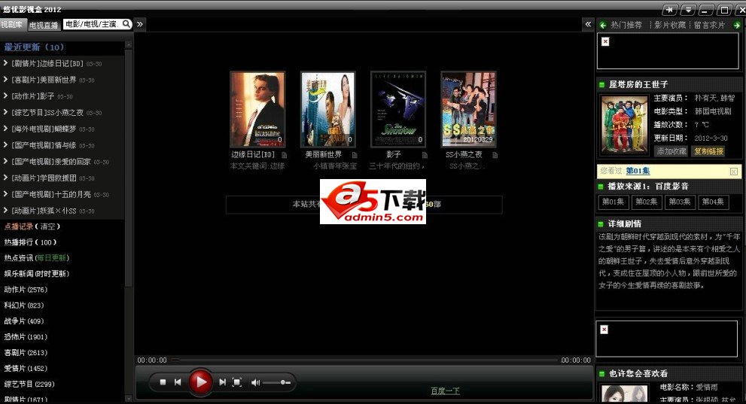The width and height of the screenshot is (746, 404).
Task: Click the playback progress bar
Action: click(364, 360)
